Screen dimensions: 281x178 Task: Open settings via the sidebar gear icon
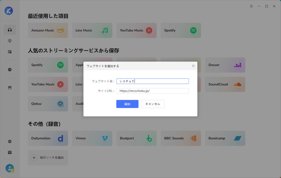[x=10, y=141]
